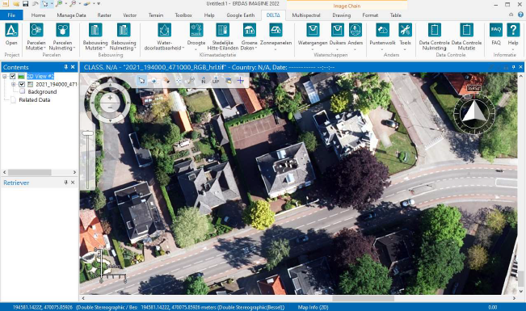
Task: Toggle the 2021_194000_471 layer checkbox
Action: 22,84
